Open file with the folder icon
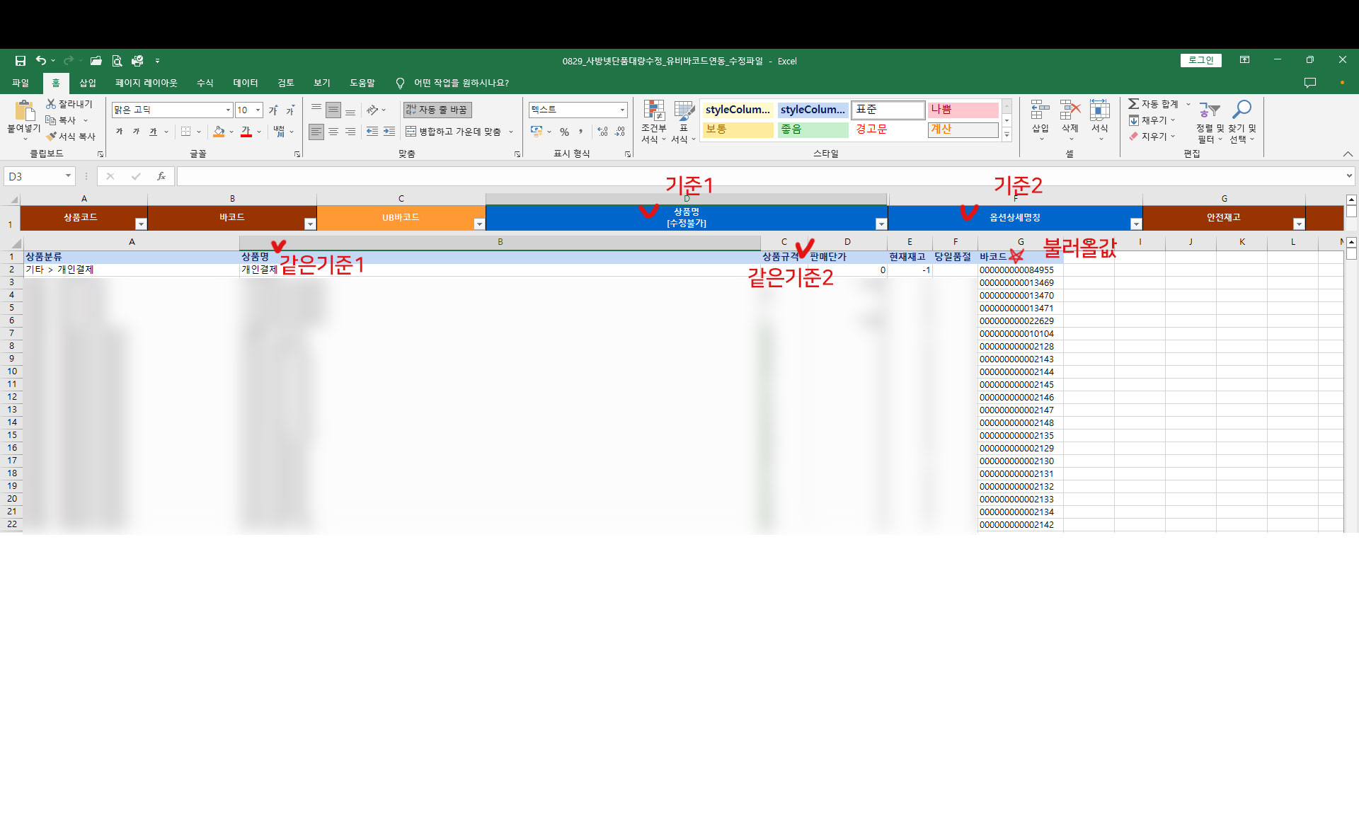Viewport: 1359px width, 813px height. click(96, 61)
